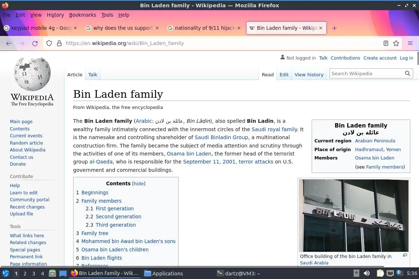Viewport: 419px width, 279px height.
Task: Open the Osama bin Laden link in paragraph
Action: coord(189,154)
